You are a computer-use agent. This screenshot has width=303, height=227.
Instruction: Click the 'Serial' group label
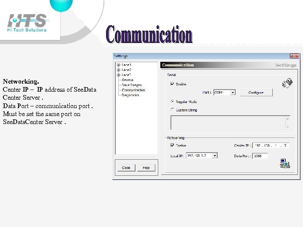171,75
